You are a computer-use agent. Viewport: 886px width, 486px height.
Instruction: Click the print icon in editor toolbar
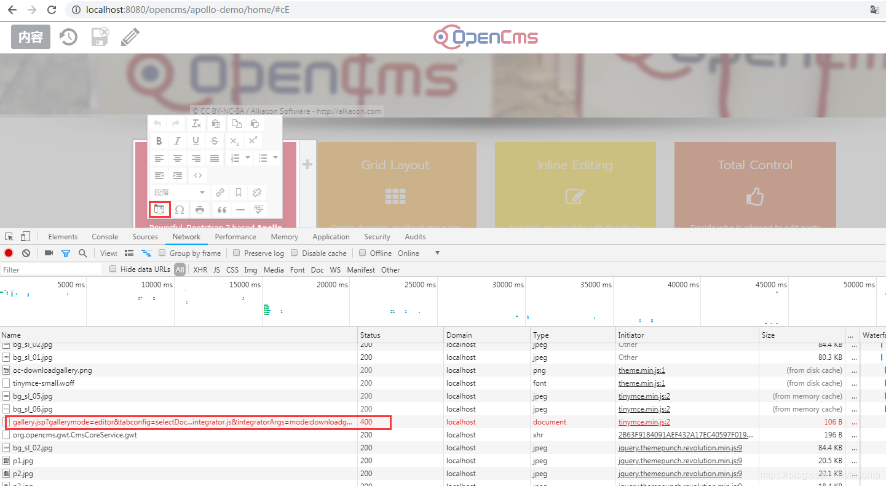[200, 210]
